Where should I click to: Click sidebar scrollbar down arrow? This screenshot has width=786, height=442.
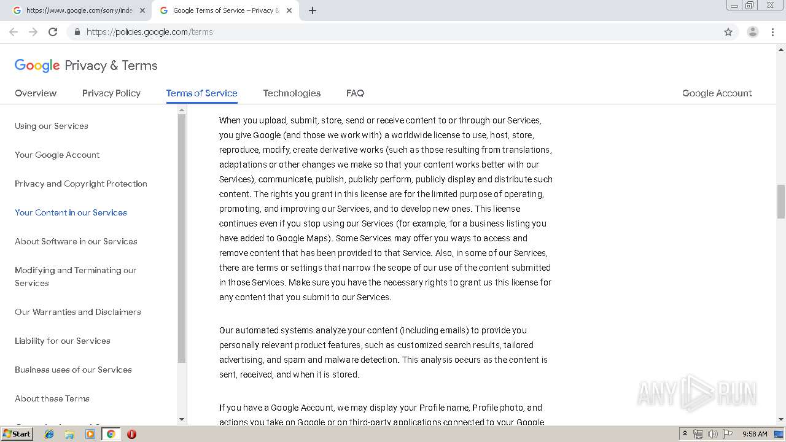click(182, 419)
